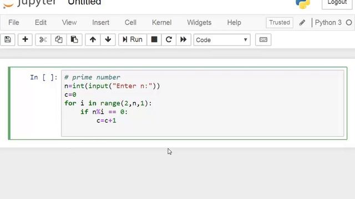This screenshot has height=199, width=355.
Task: Click the kernel idle circle indicator
Action: point(349,23)
